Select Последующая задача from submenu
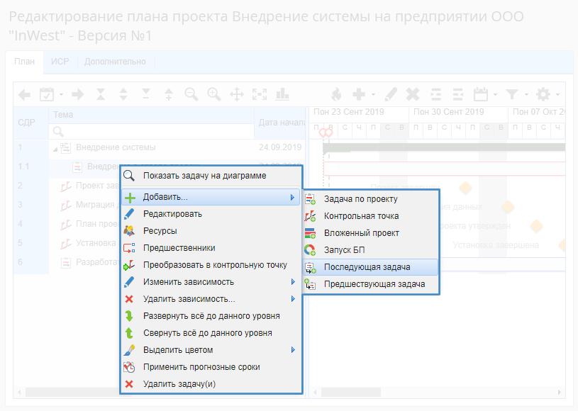 [367, 267]
